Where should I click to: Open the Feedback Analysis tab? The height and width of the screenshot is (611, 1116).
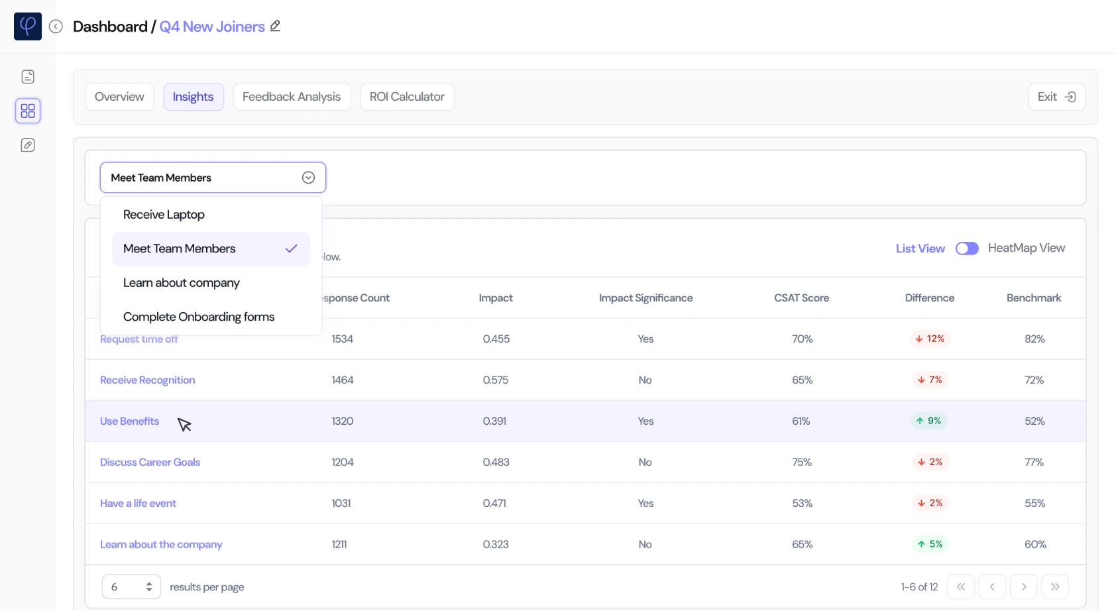[292, 97]
